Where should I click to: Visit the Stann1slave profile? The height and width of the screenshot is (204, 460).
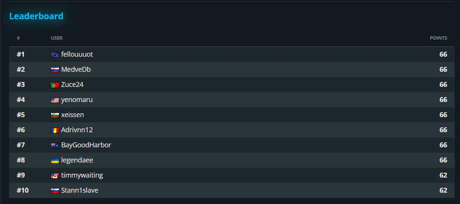coord(79,190)
